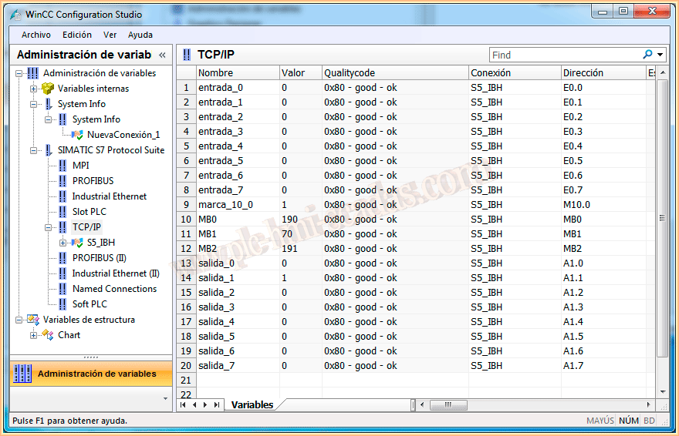The height and width of the screenshot is (436, 679).
Task: Collapse the SIMATIC S7 Protocol Suite node
Action: click(33, 150)
